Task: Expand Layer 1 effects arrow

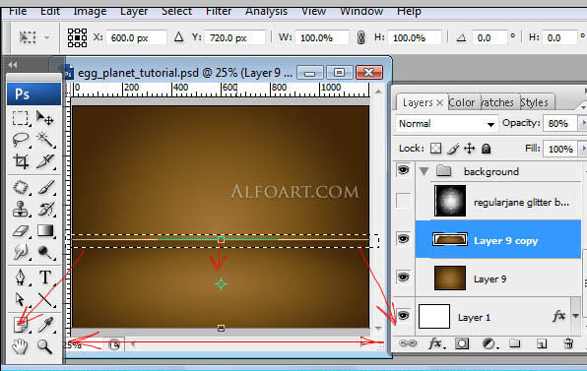Action: tap(575, 317)
